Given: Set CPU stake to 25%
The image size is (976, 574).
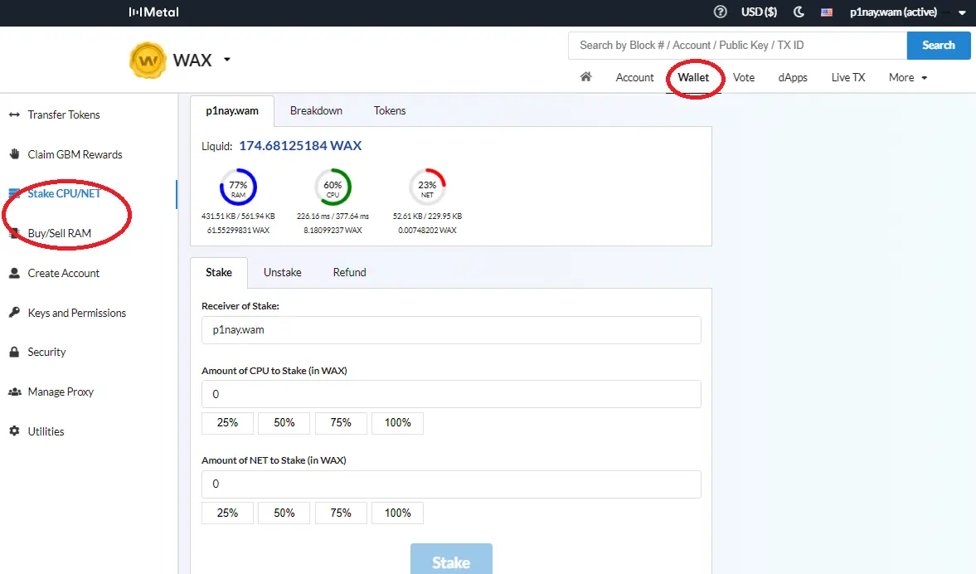Looking at the screenshot, I should 228,423.
